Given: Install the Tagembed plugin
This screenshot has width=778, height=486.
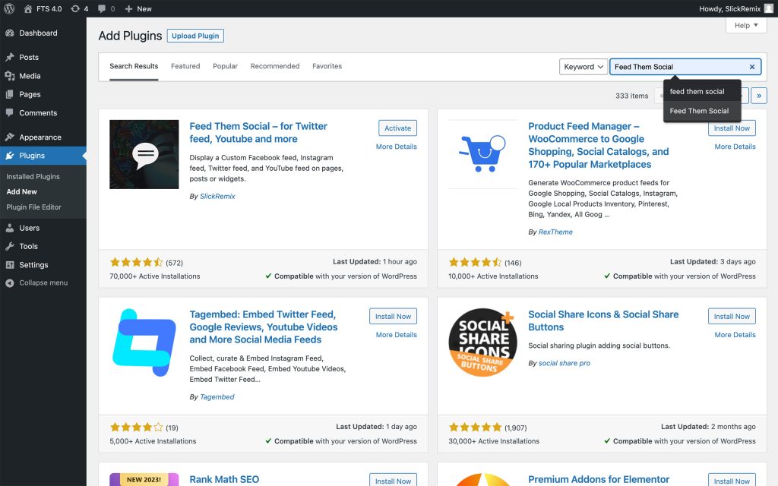Looking at the screenshot, I should coord(393,317).
